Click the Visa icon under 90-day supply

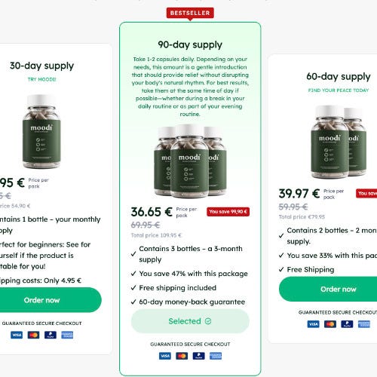click(x=165, y=356)
